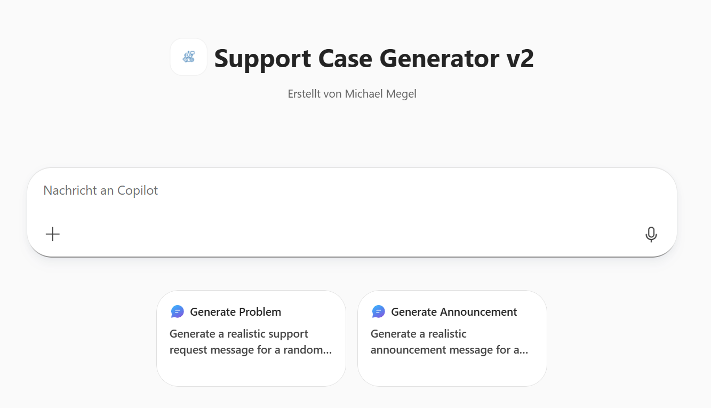This screenshot has width=711, height=408.
Task: Click the "Support Case Generator v2" heading
Action: pos(373,58)
